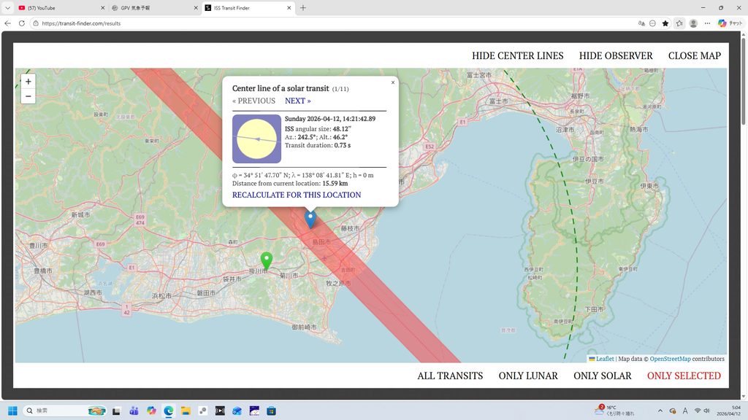Open the Windows Start menu
This screenshot has width=748, height=420.
(12, 411)
